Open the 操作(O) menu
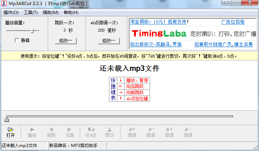 11,13
